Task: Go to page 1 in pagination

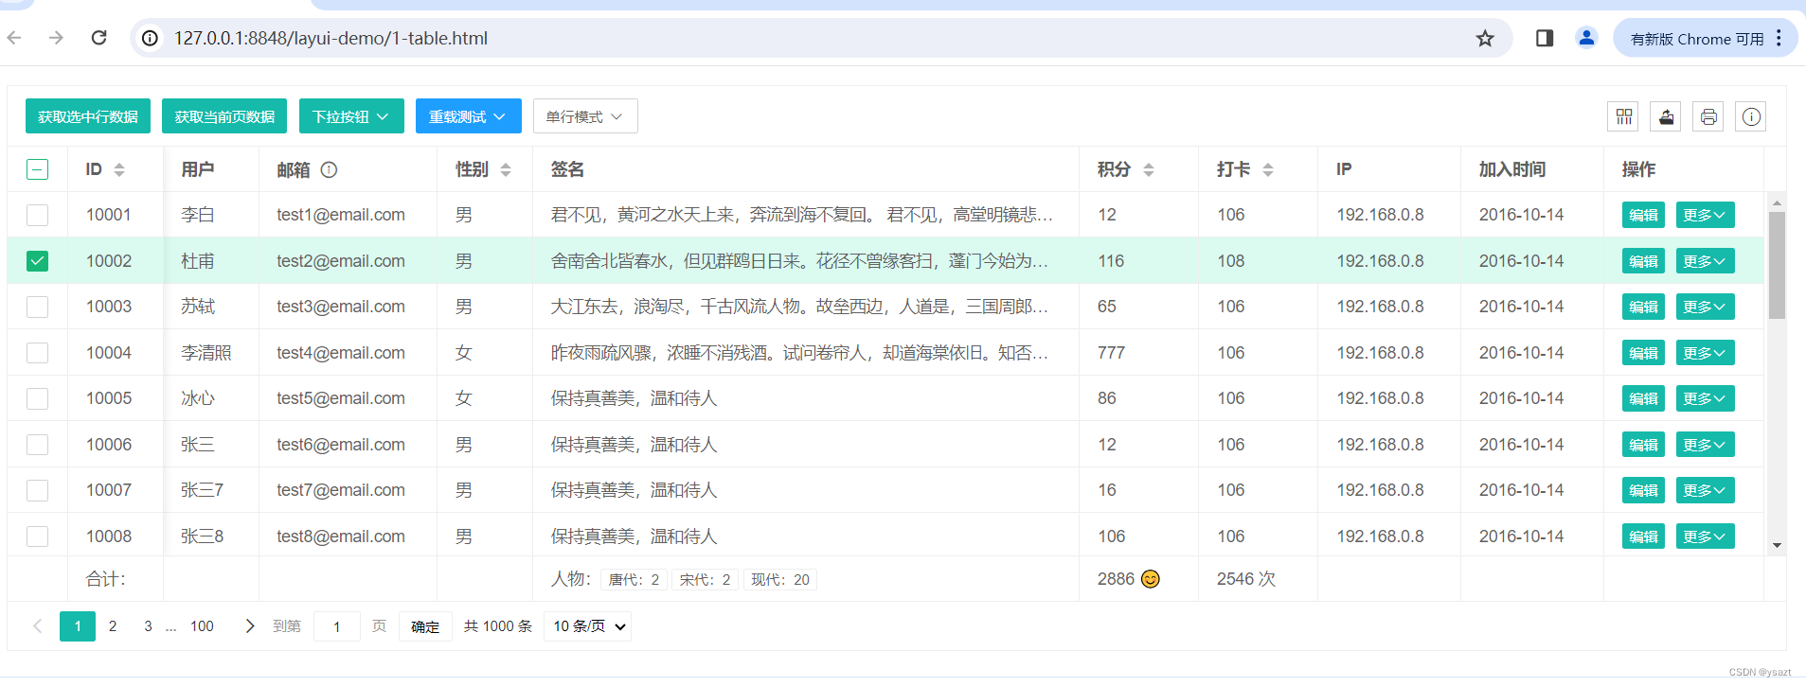Action: point(78,626)
